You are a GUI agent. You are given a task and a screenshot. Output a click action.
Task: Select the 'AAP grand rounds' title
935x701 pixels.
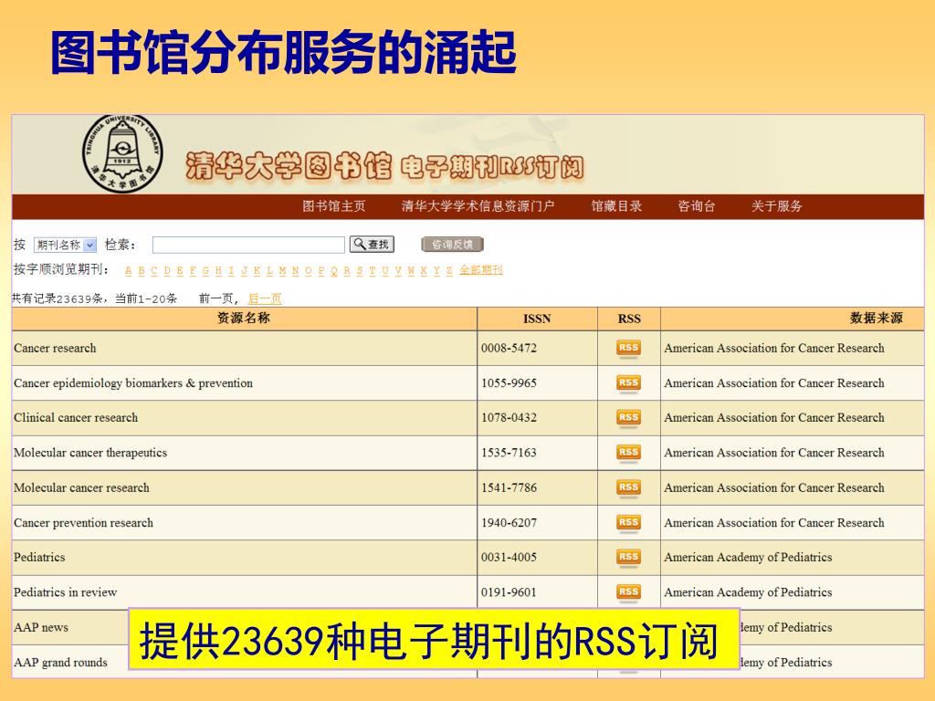coord(61,663)
